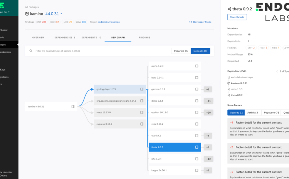Image resolution: width=289 pixels, height=179 pixels.
Task: Expand the +7 dependencies of theta
Action: pyautogui.click(x=208, y=147)
